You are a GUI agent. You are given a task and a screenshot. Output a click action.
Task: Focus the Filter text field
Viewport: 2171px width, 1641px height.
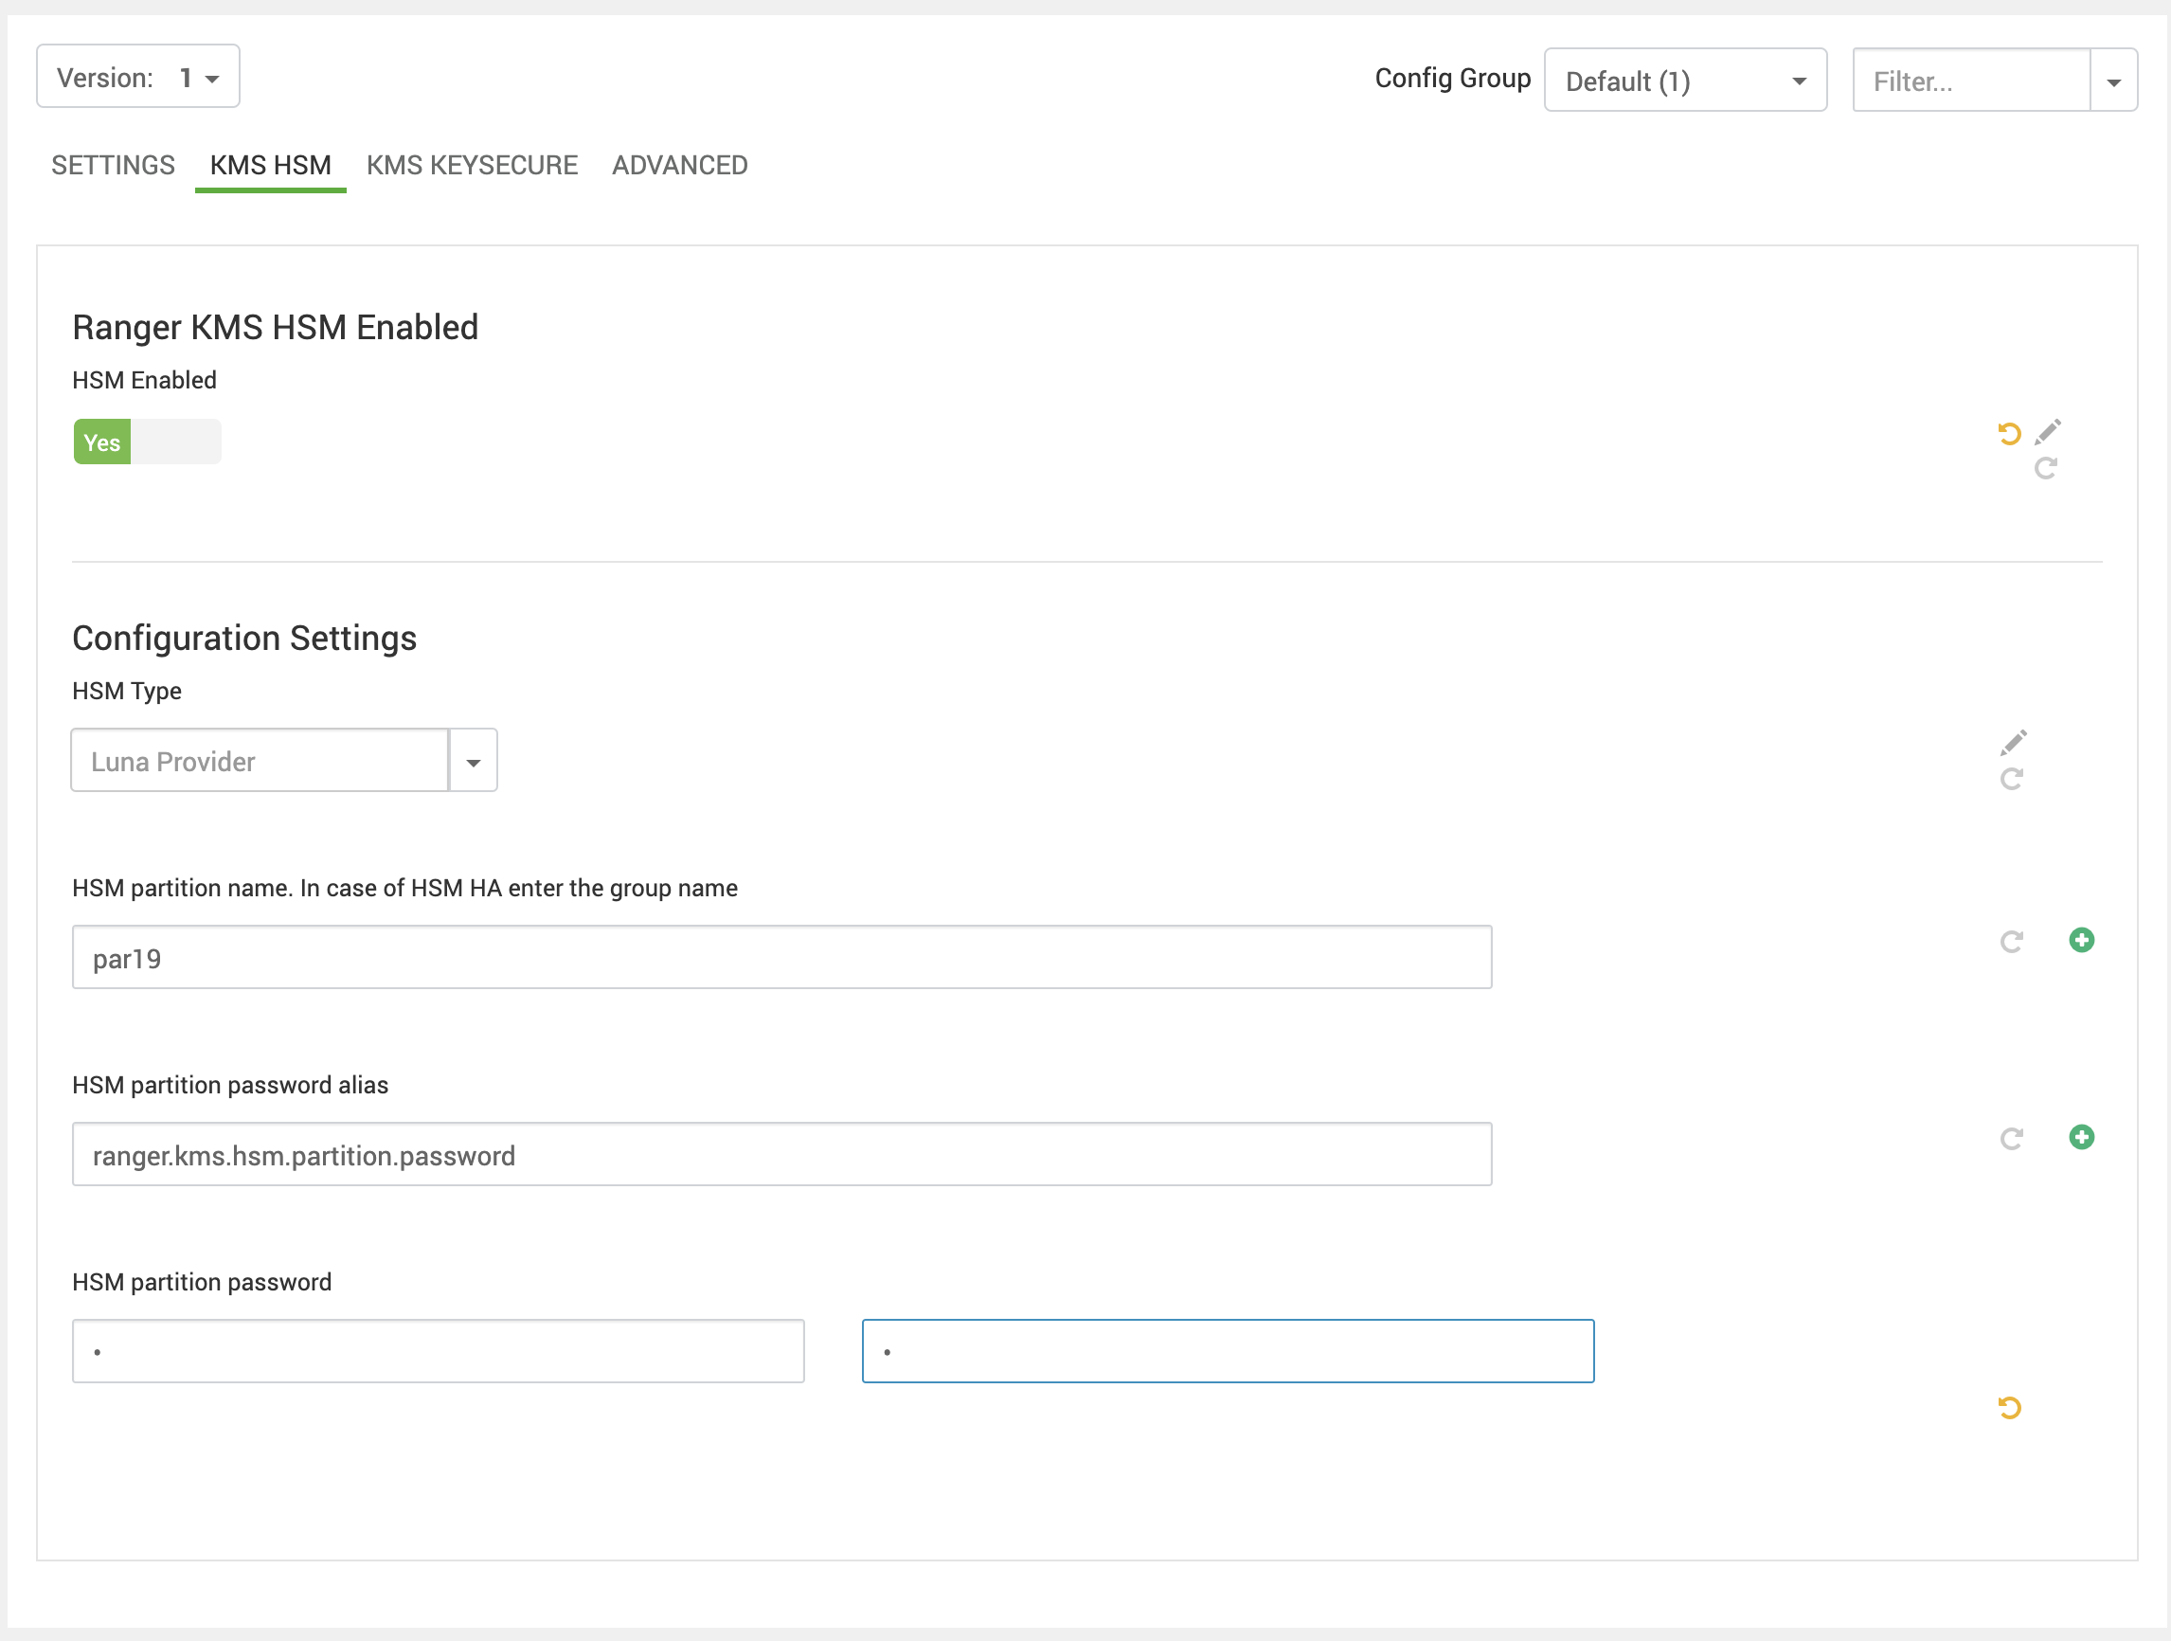tap(1971, 81)
